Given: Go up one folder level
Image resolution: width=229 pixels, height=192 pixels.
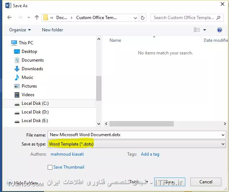Looking at the screenshot, I should coord(37,18).
